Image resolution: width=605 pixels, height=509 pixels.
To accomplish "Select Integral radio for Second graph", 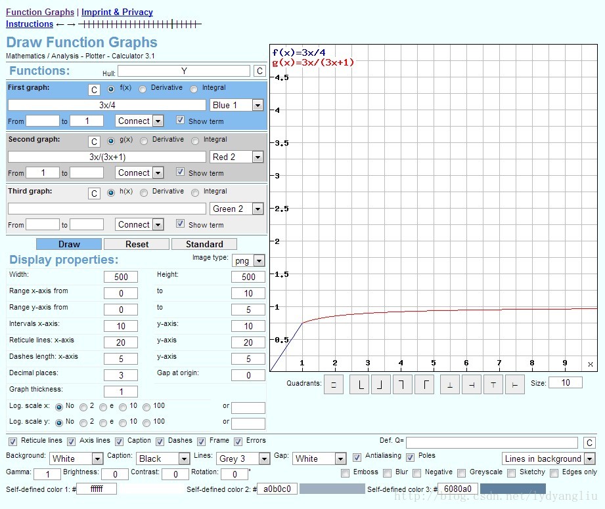I will coord(195,140).
